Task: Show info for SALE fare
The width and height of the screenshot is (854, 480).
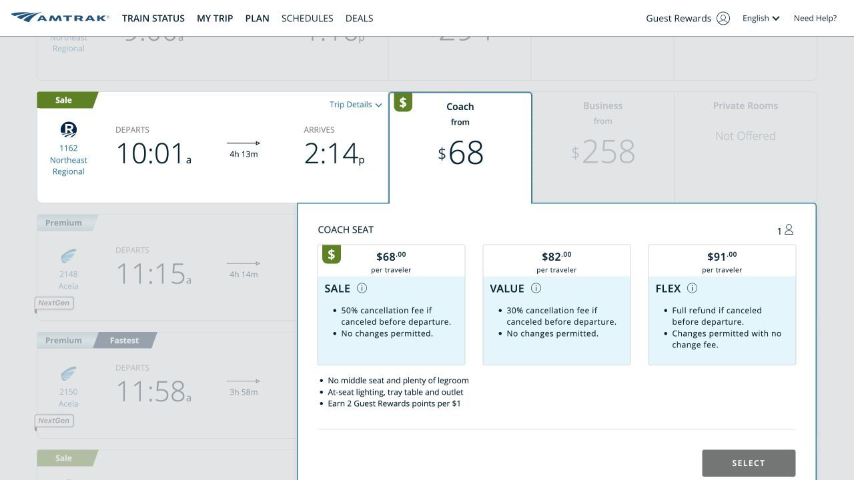Action: [362, 289]
